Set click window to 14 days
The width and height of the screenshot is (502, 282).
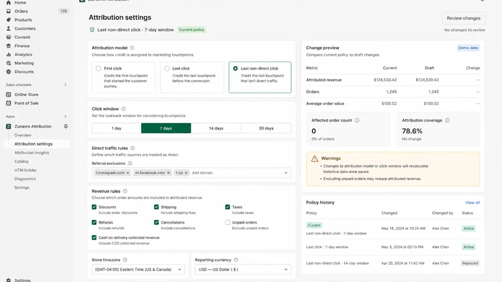click(x=216, y=128)
